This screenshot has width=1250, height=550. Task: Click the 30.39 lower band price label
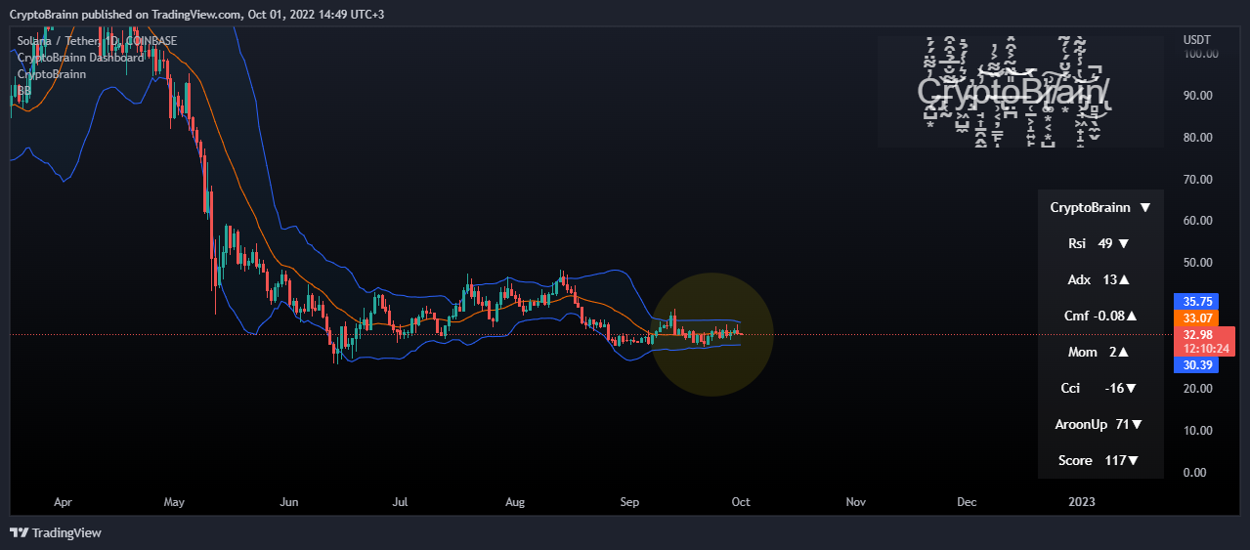1198,364
